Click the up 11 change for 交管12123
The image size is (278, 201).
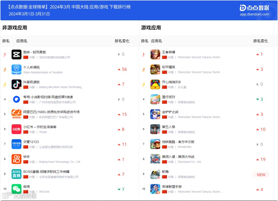[122, 145]
